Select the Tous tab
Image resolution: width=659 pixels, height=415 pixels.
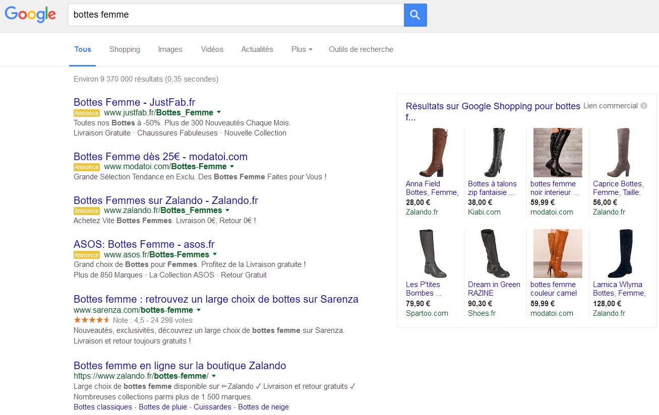coord(83,49)
